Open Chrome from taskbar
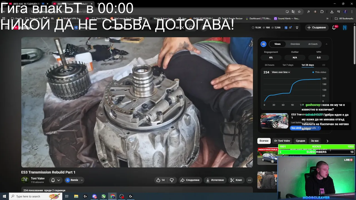 [113, 196]
